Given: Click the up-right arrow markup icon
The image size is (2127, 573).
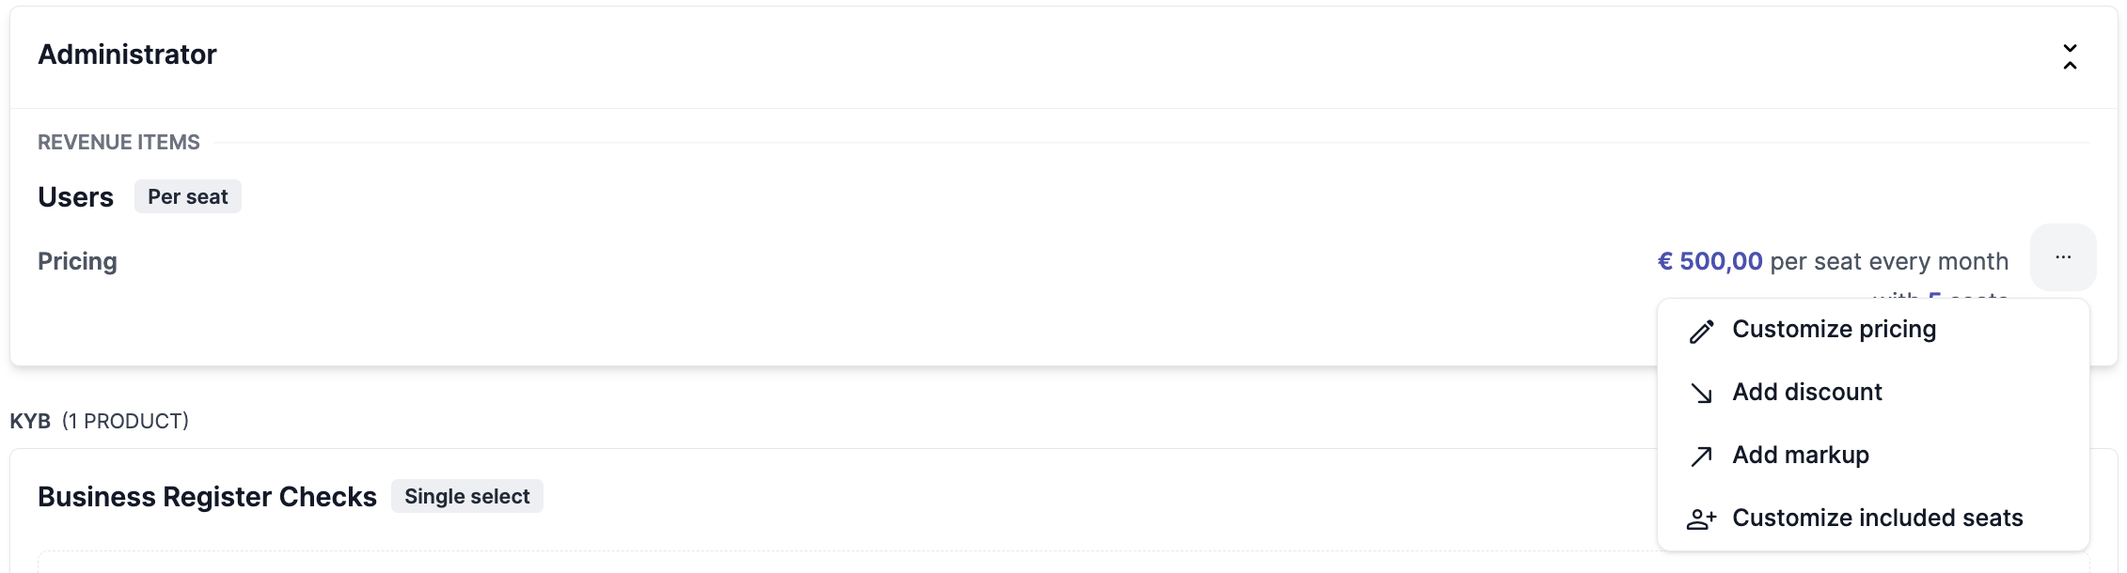Looking at the screenshot, I should (x=1701, y=457).
